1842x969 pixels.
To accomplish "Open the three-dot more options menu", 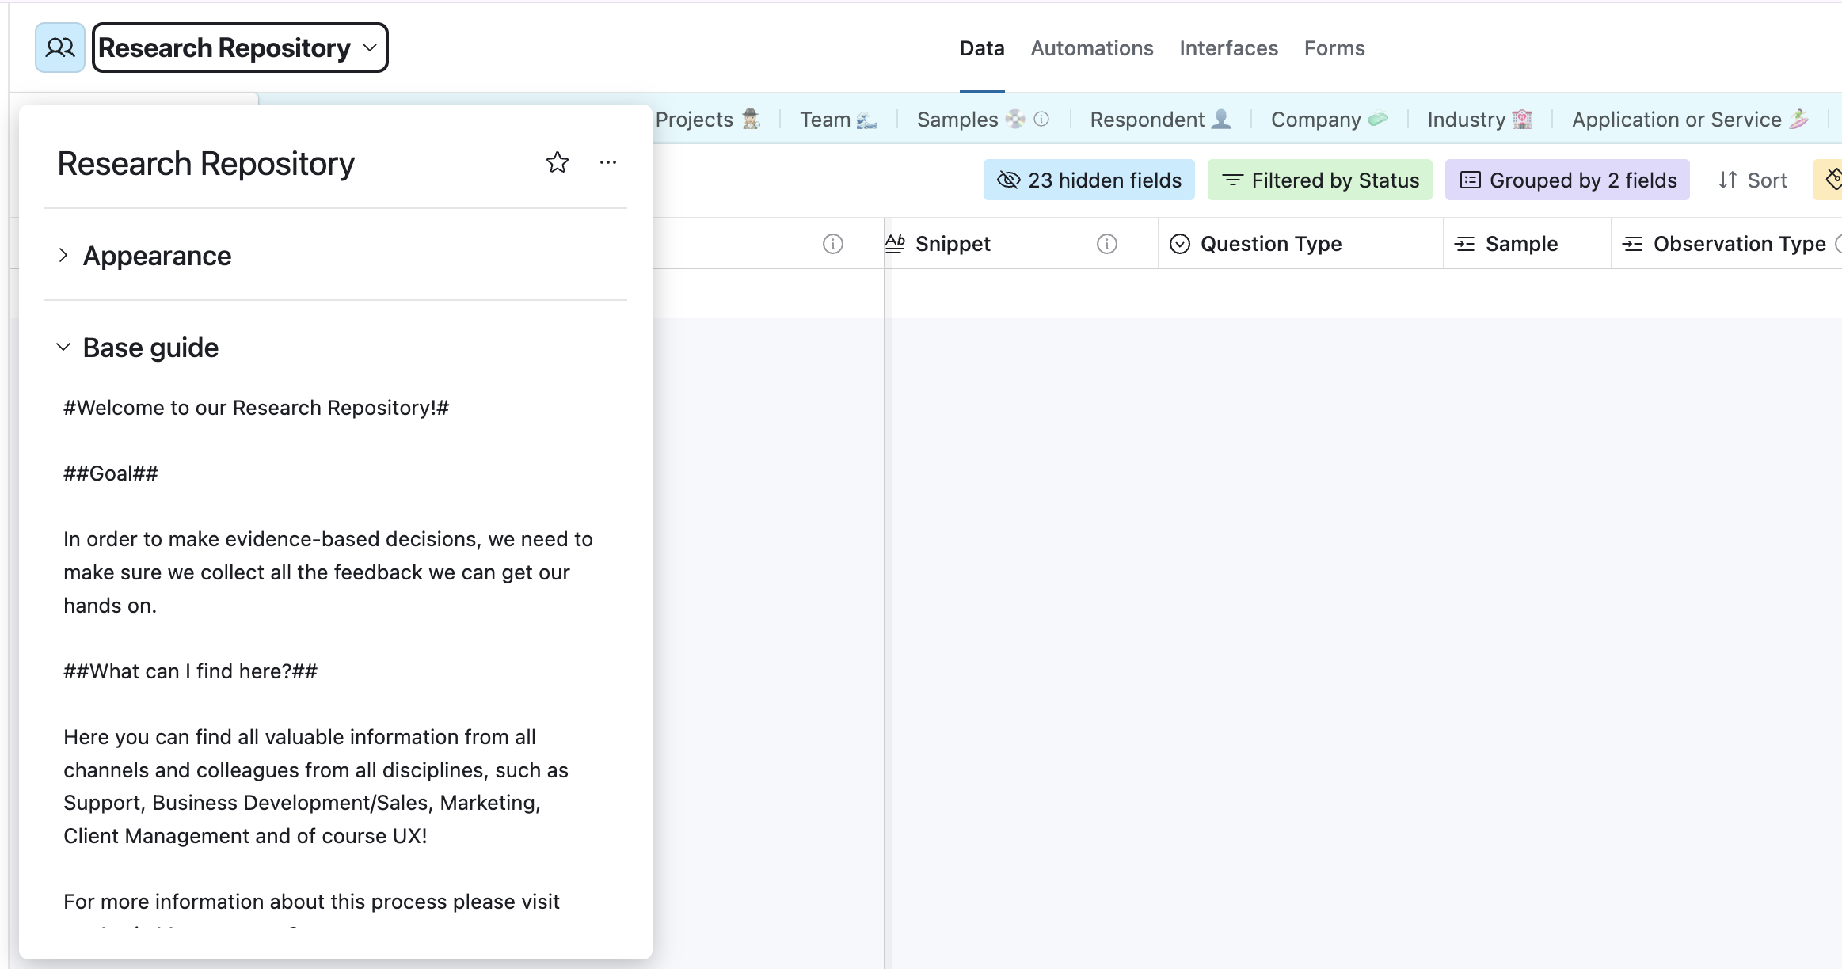I will (608, 162).
